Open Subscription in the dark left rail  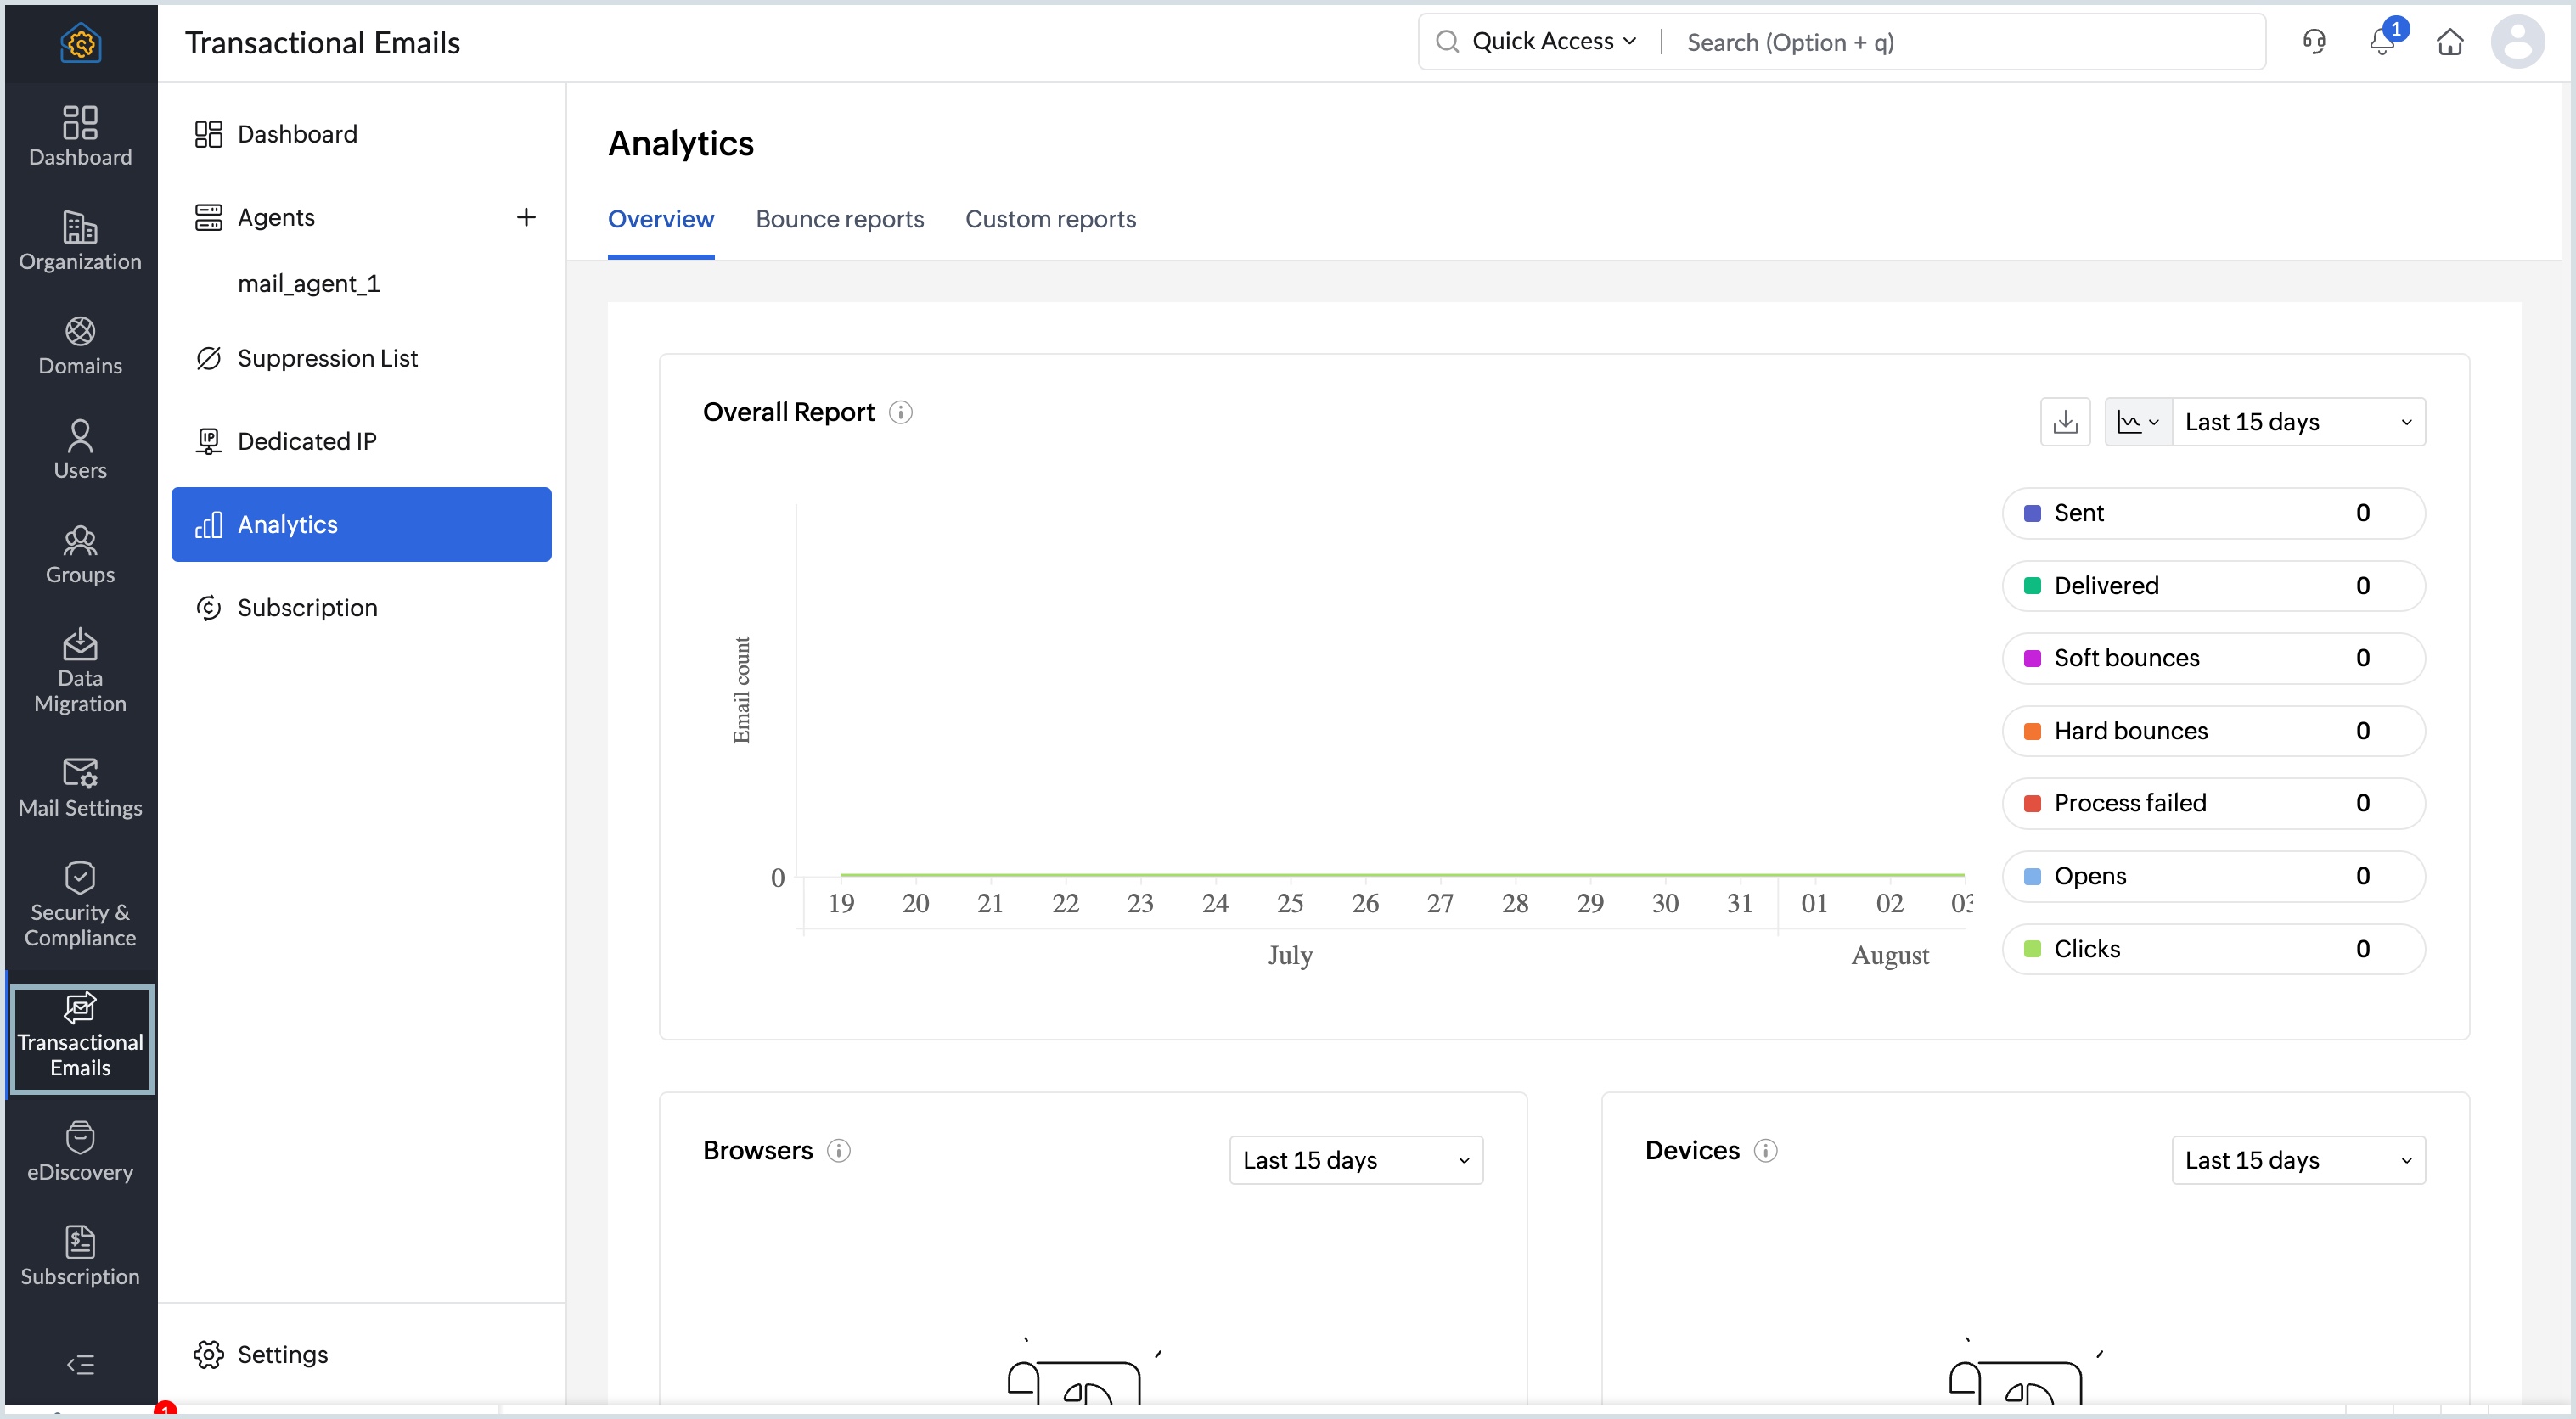80,1256
